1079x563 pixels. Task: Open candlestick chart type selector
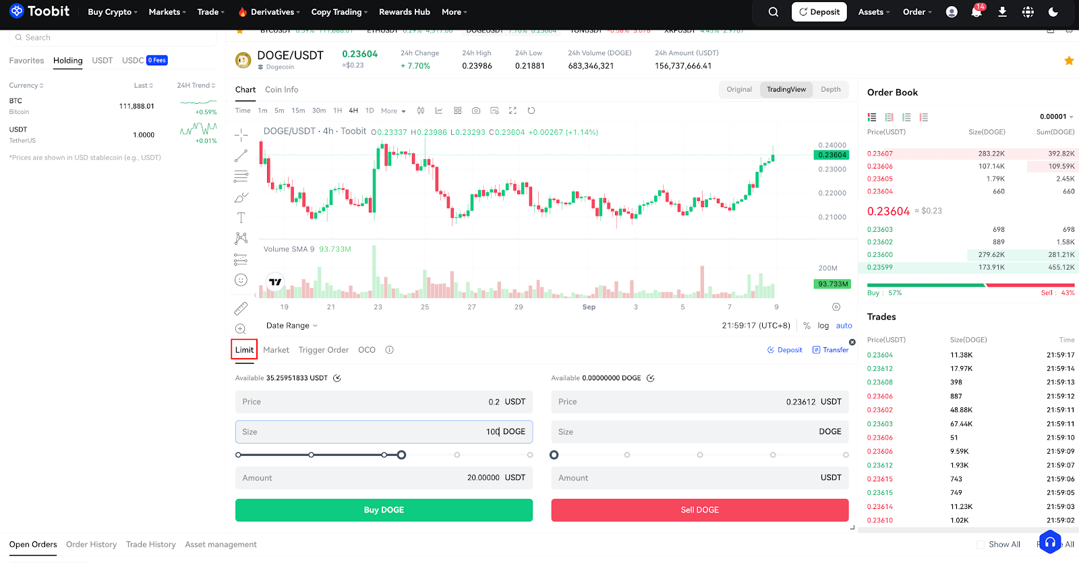[x=421, y=111]
